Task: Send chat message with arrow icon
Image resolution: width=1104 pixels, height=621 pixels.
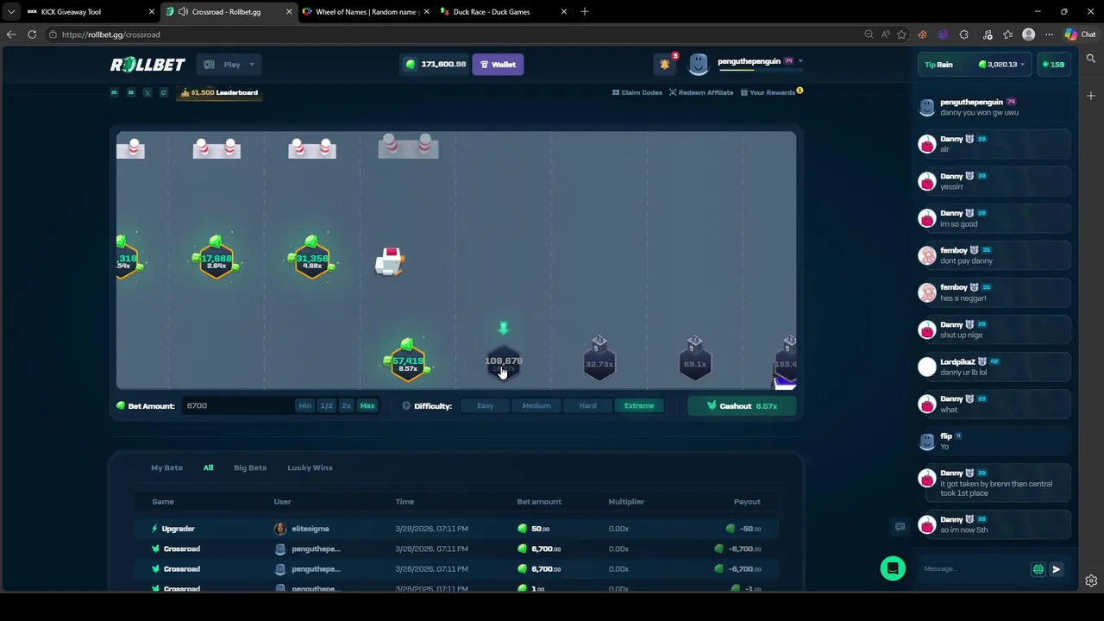Action: (1057, 569)
